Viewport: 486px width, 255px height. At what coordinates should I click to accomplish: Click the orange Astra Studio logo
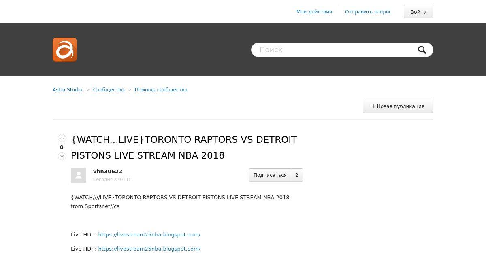65,50
